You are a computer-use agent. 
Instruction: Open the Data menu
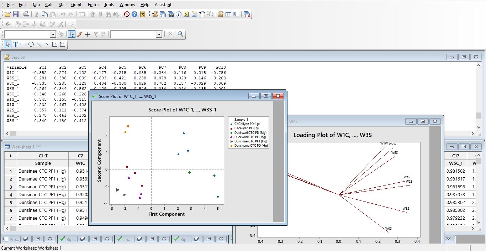[36, 5]
